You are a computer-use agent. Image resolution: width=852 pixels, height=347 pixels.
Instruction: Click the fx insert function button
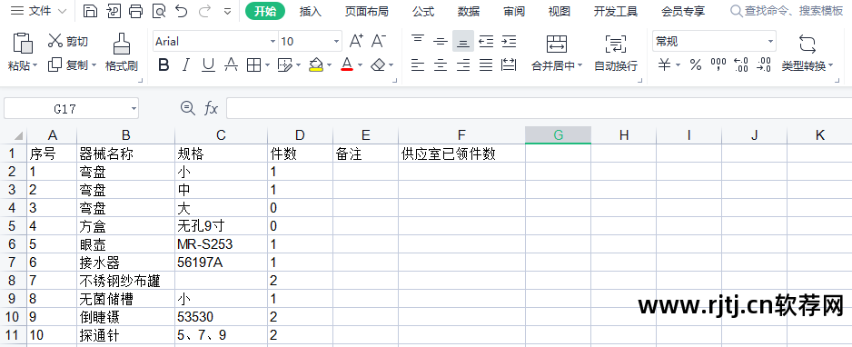tap(211, 109)
